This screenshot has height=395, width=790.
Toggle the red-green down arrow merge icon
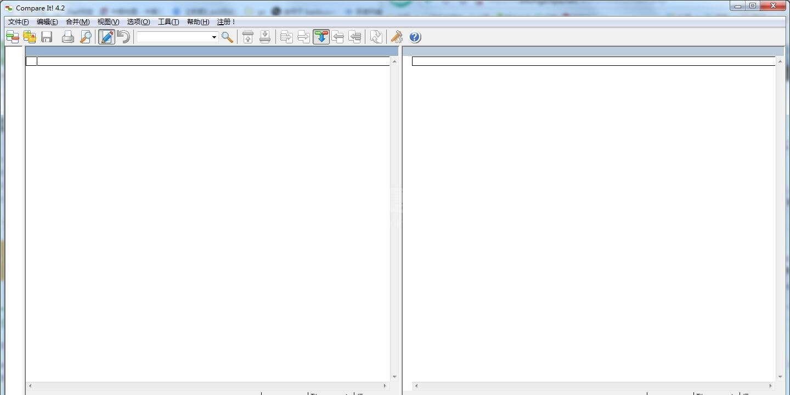click(x=321, y=37)
